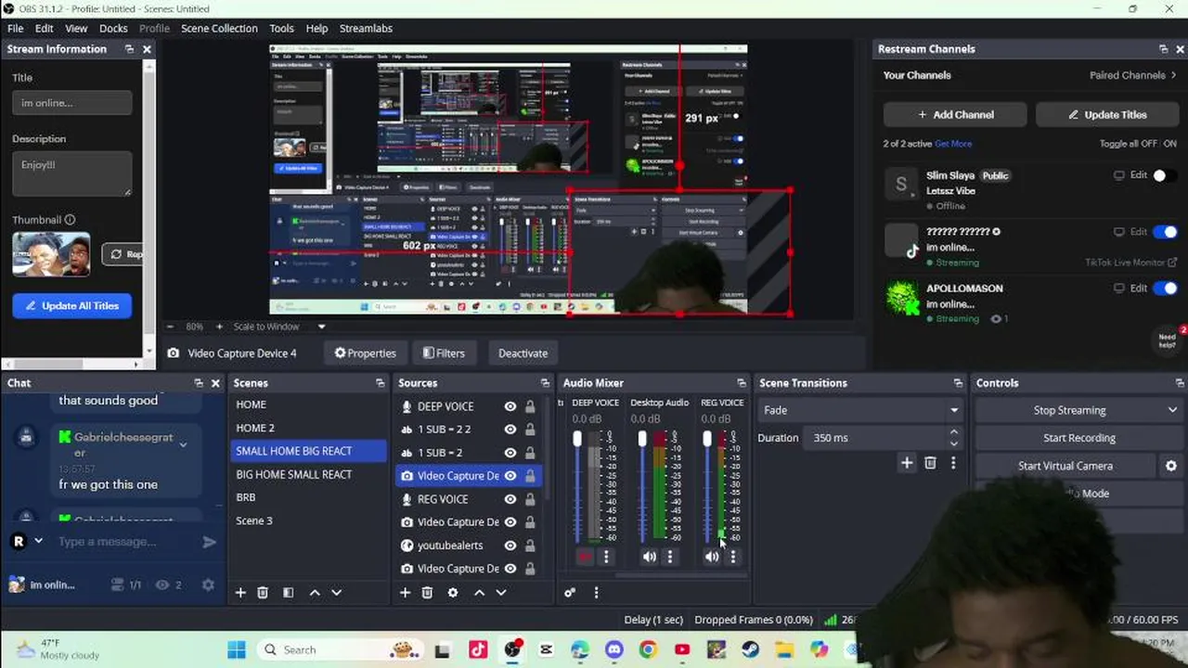Viewport: 1188px width, 668px height.
Task: Adjust the REG VOICE volume fader
Action: coord(707,439)
